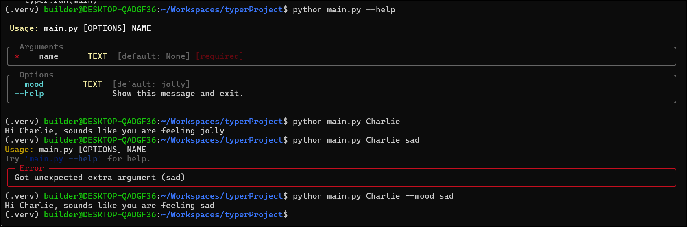687x227 pixels.
Task: Select the --help option in the Options panel
Action: click(x=29, y=94)
